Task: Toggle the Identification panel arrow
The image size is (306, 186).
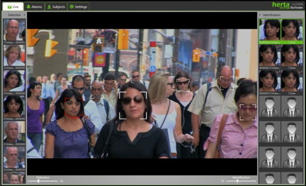Action: click(x=260, y=15)
